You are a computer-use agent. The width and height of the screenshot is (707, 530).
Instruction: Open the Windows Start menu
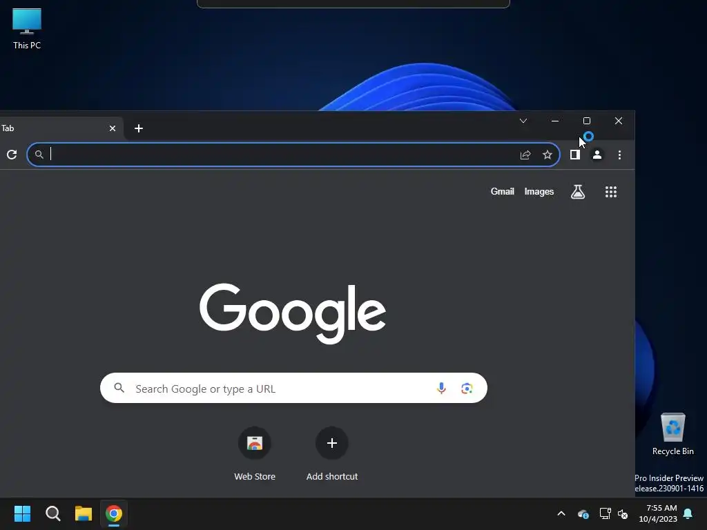(22, 513)
